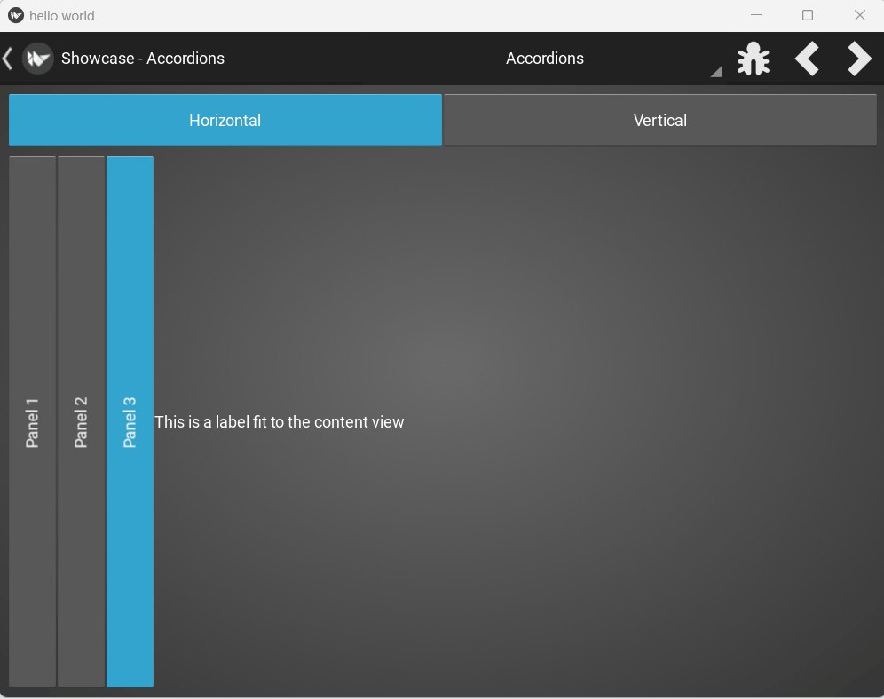Click the 'Showcase - Accordions' title
The height and width of the screenshot is (699, 884).
(x=143, y=59)
